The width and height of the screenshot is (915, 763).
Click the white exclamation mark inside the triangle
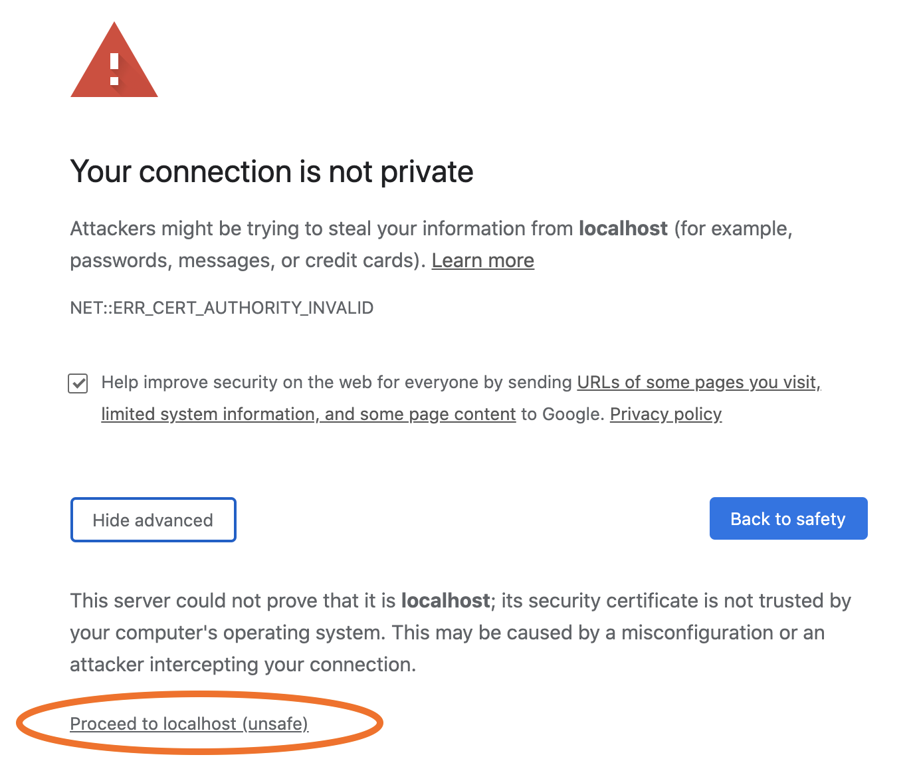click(114, 69)
